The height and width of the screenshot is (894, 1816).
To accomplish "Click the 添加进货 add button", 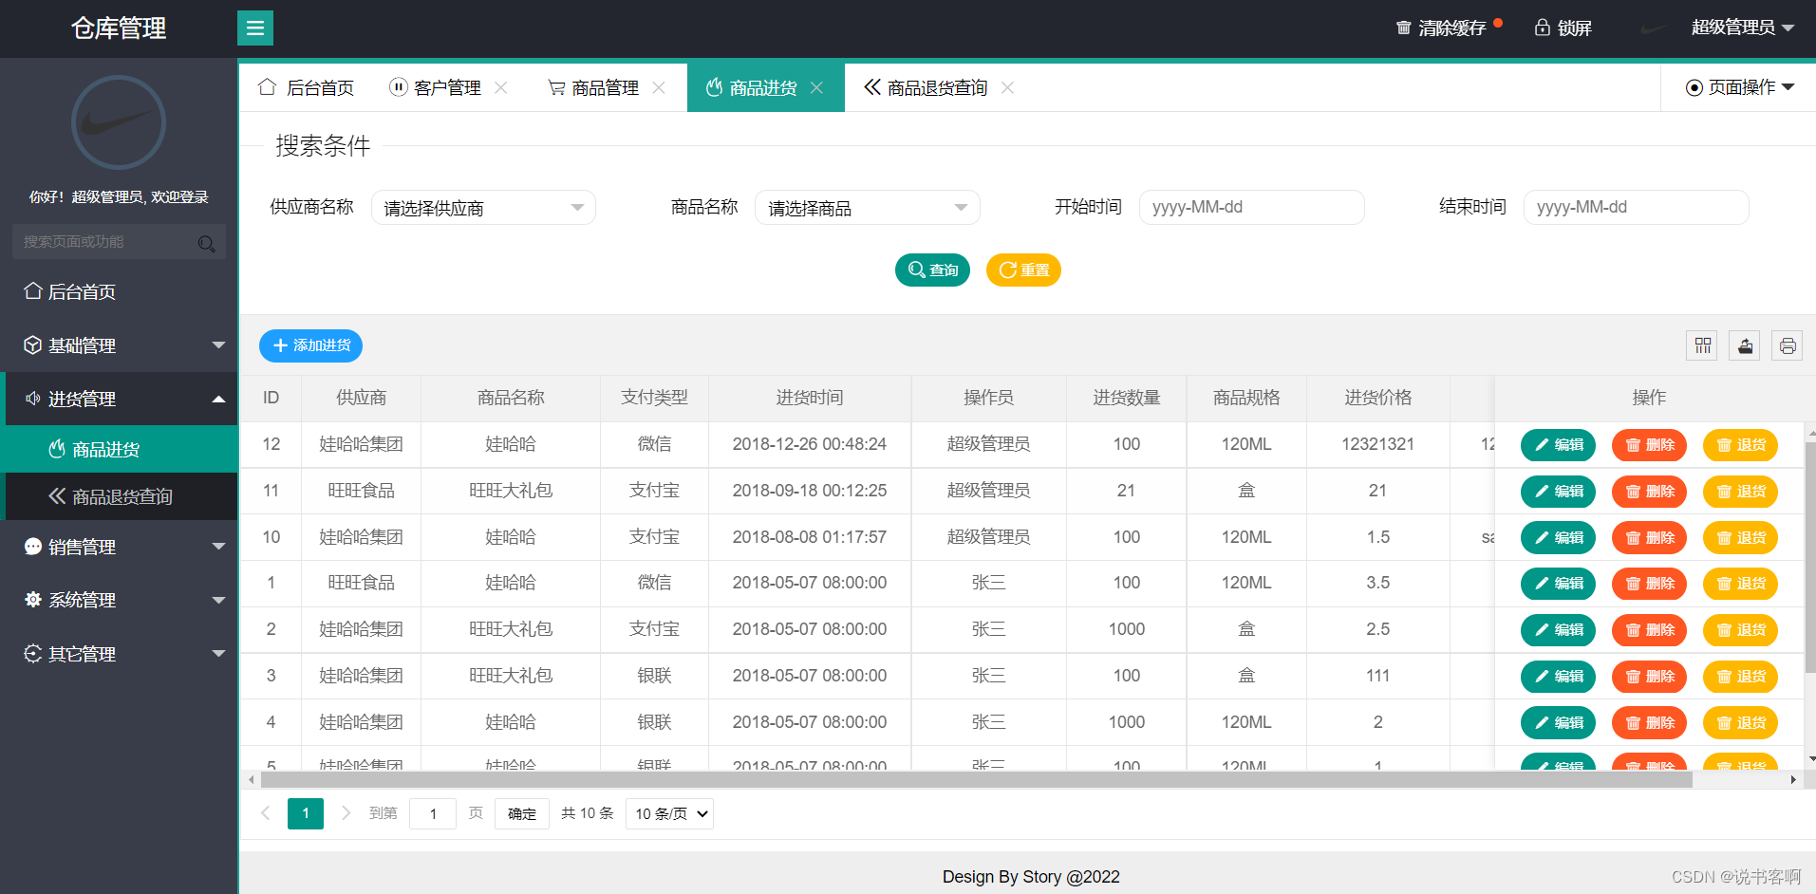I will (x=310, y=345).
